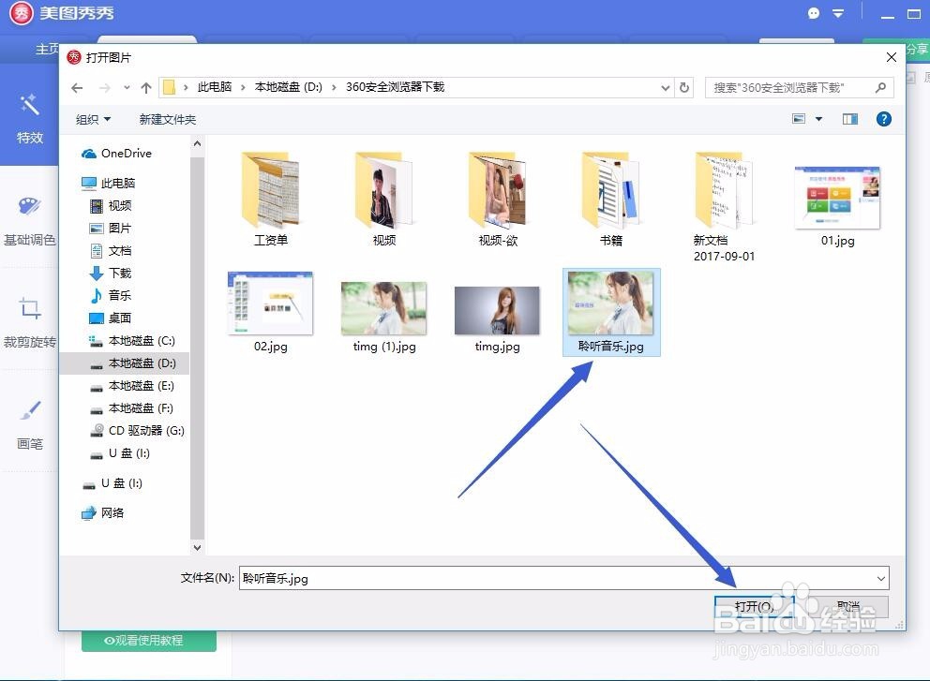Screen dimensions: 930x681
Task: Open the address bar history dropdown arrow
Action: (665, 87)
